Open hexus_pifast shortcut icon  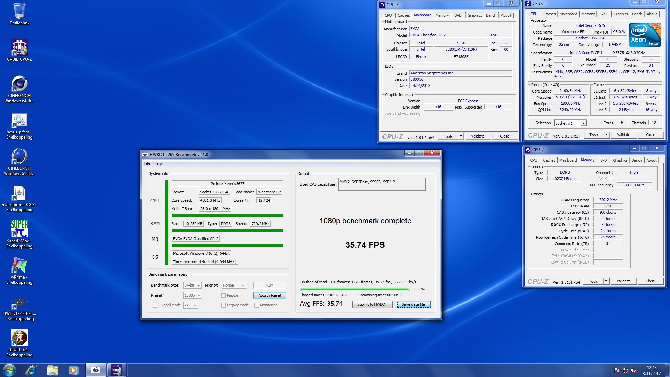(19, 126)
